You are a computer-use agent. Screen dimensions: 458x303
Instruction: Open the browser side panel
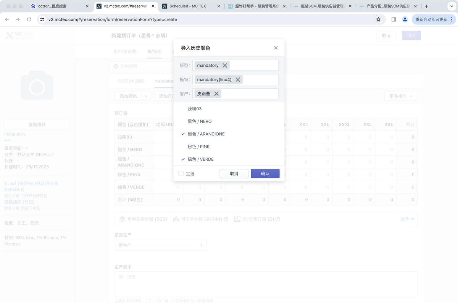click(x=394, y=19)
